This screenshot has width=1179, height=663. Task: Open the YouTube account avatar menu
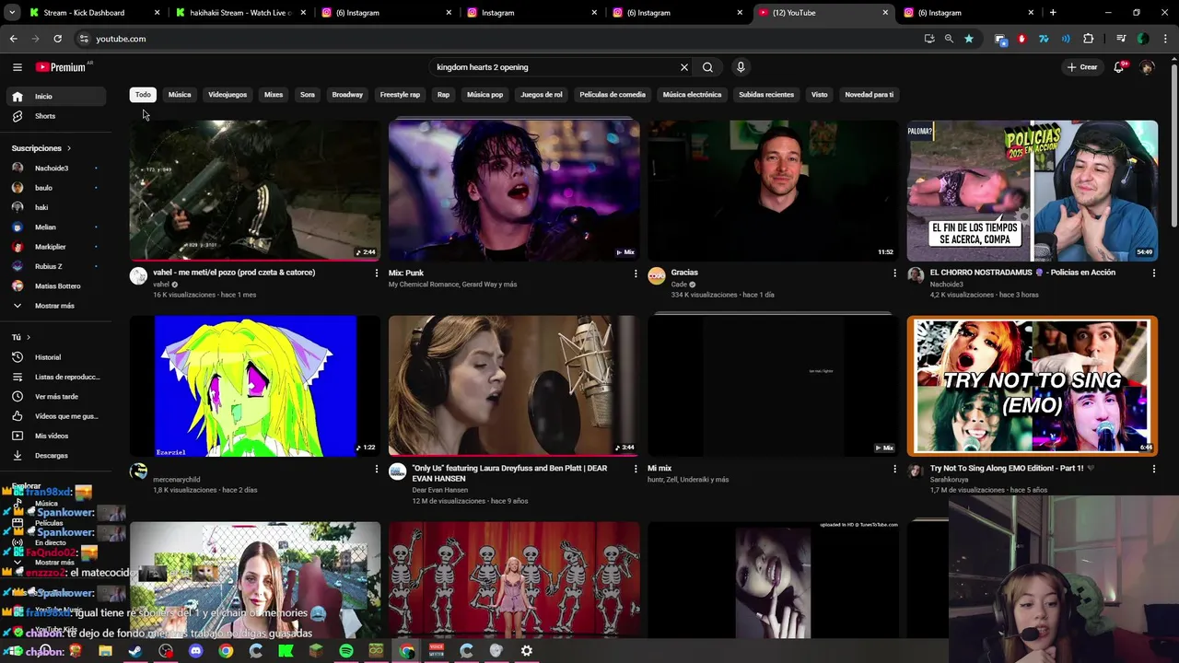tap(1147, 67)
